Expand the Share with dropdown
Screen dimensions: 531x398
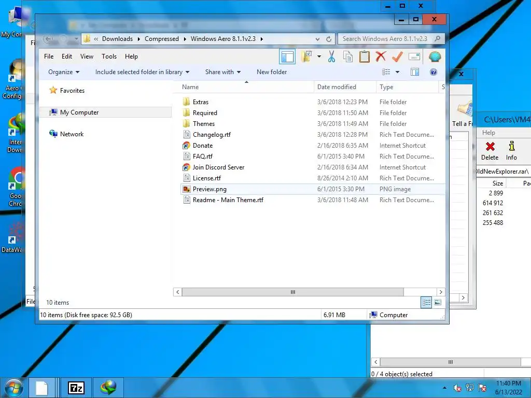[x=223, y=72]
